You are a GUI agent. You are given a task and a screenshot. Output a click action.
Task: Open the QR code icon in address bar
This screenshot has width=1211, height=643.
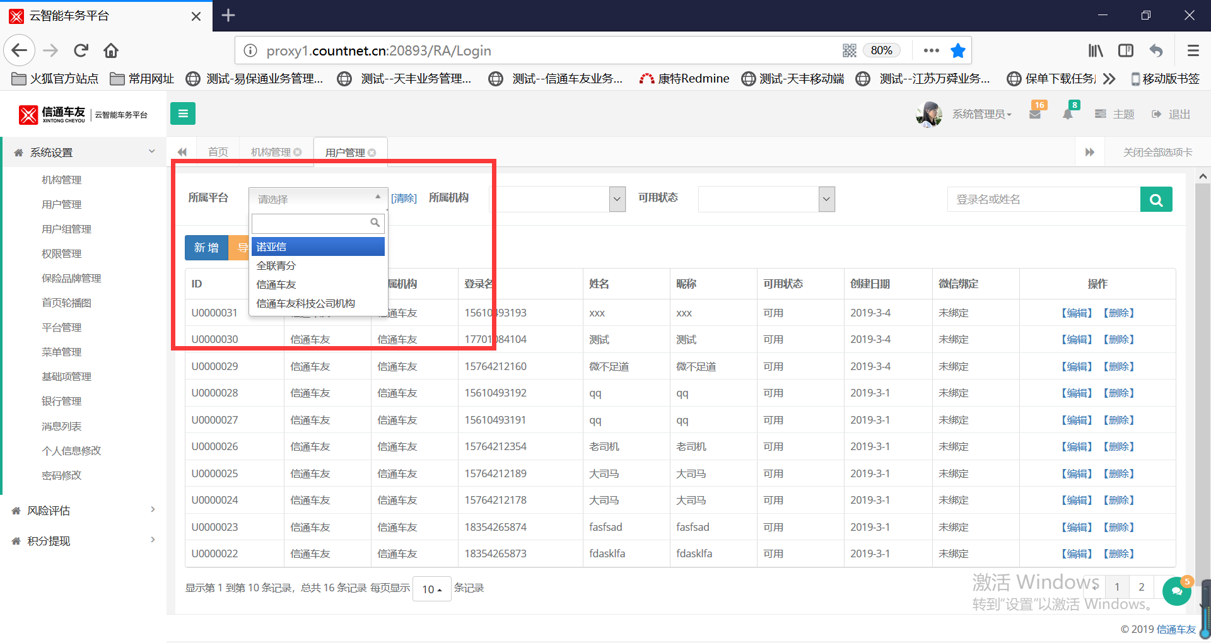pos(850,50)
